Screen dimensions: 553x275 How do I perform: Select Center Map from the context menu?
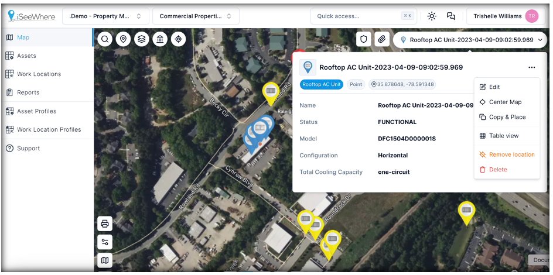[x=507, y=102]
